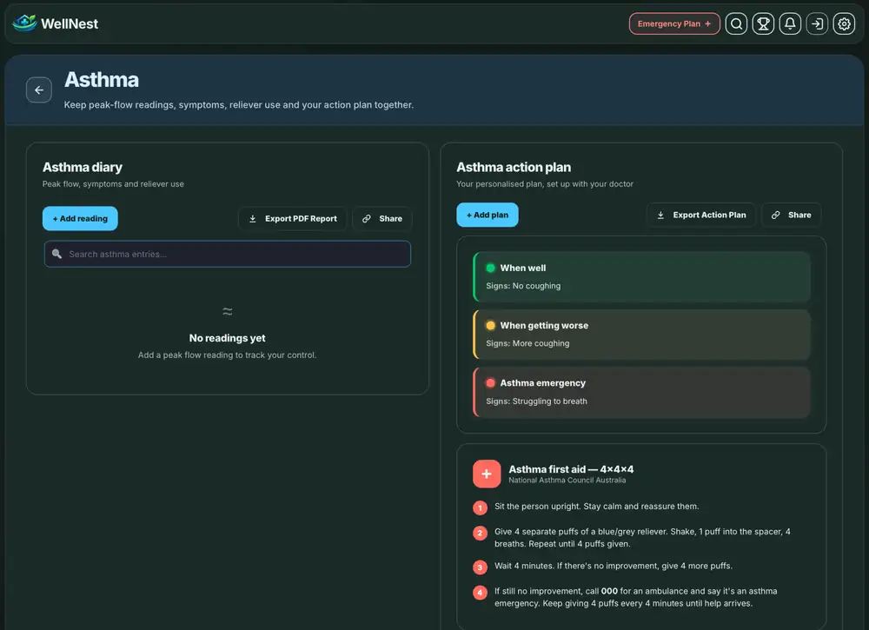Click Signs: Struggling to breath text

pos(536,401)
